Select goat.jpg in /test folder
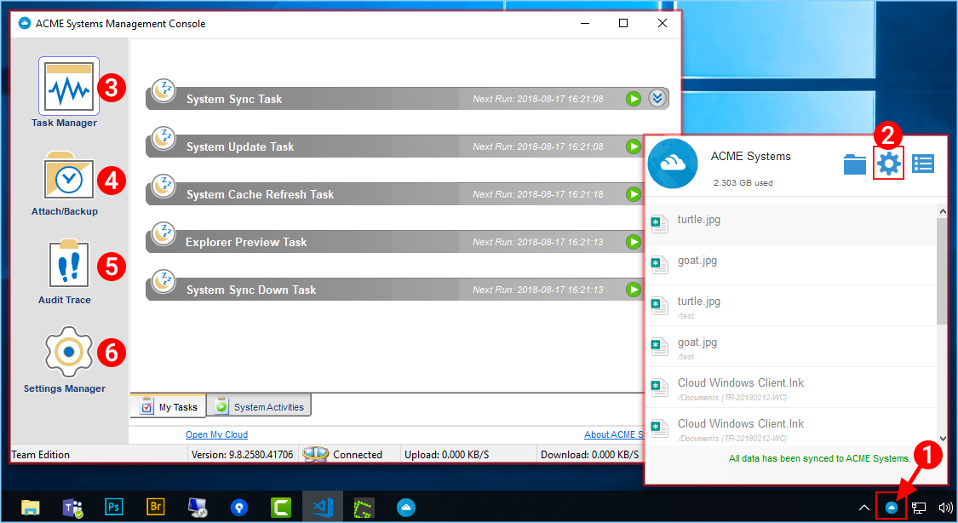The width and height of the screenshot is (958, 523). click(x=790, y=347)
